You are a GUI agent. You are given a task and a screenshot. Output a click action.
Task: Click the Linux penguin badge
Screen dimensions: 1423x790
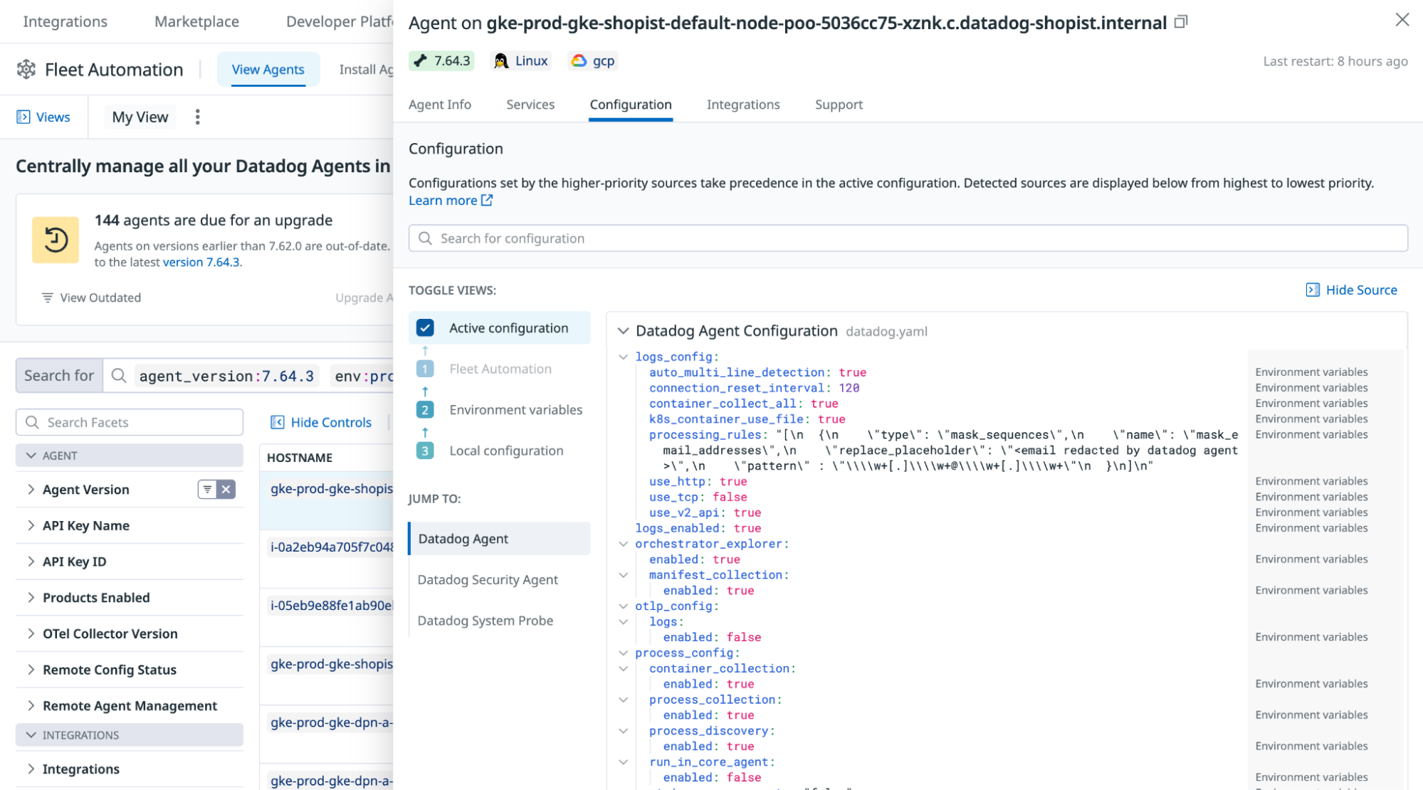(x=521, y=60)
